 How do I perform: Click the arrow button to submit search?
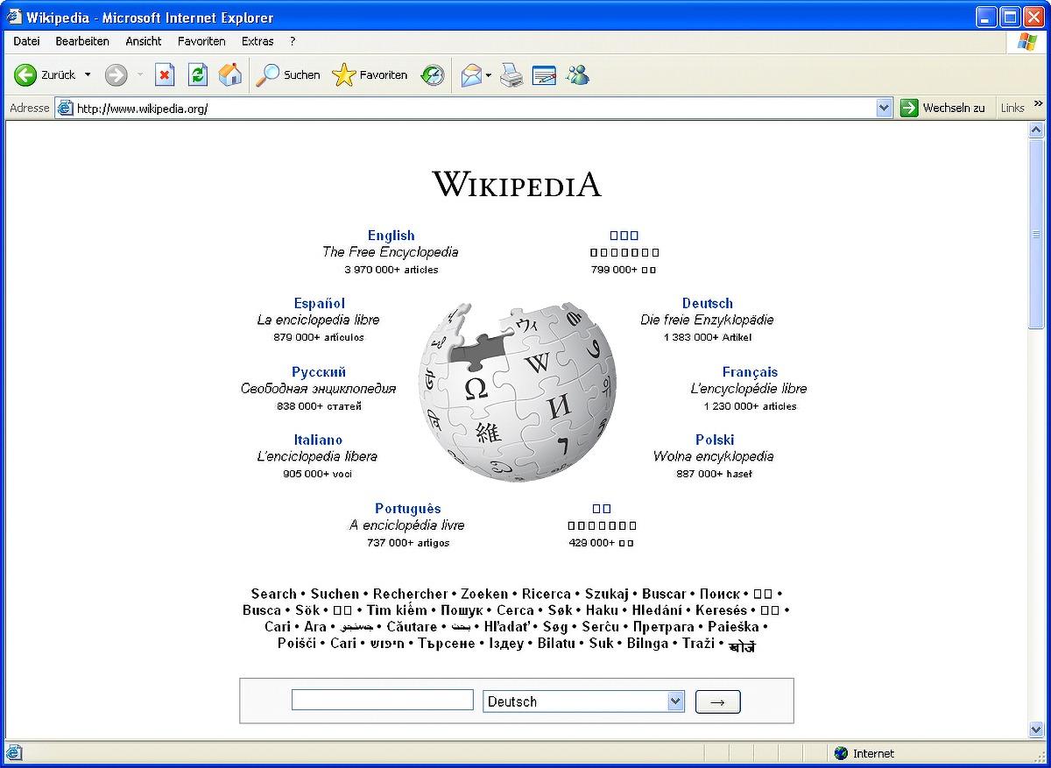[717, 701]
